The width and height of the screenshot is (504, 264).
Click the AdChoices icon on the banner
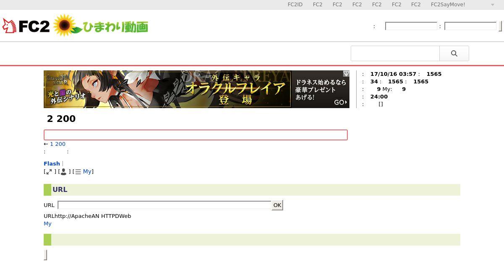pos(346,74)
